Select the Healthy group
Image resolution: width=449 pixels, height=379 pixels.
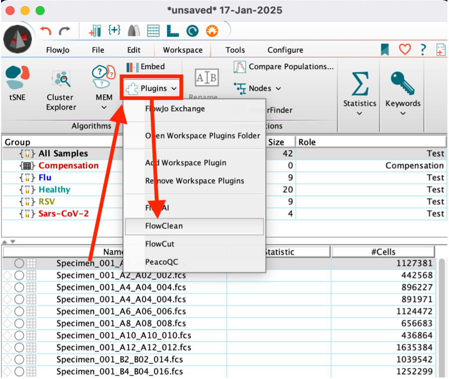click(55, 190)
